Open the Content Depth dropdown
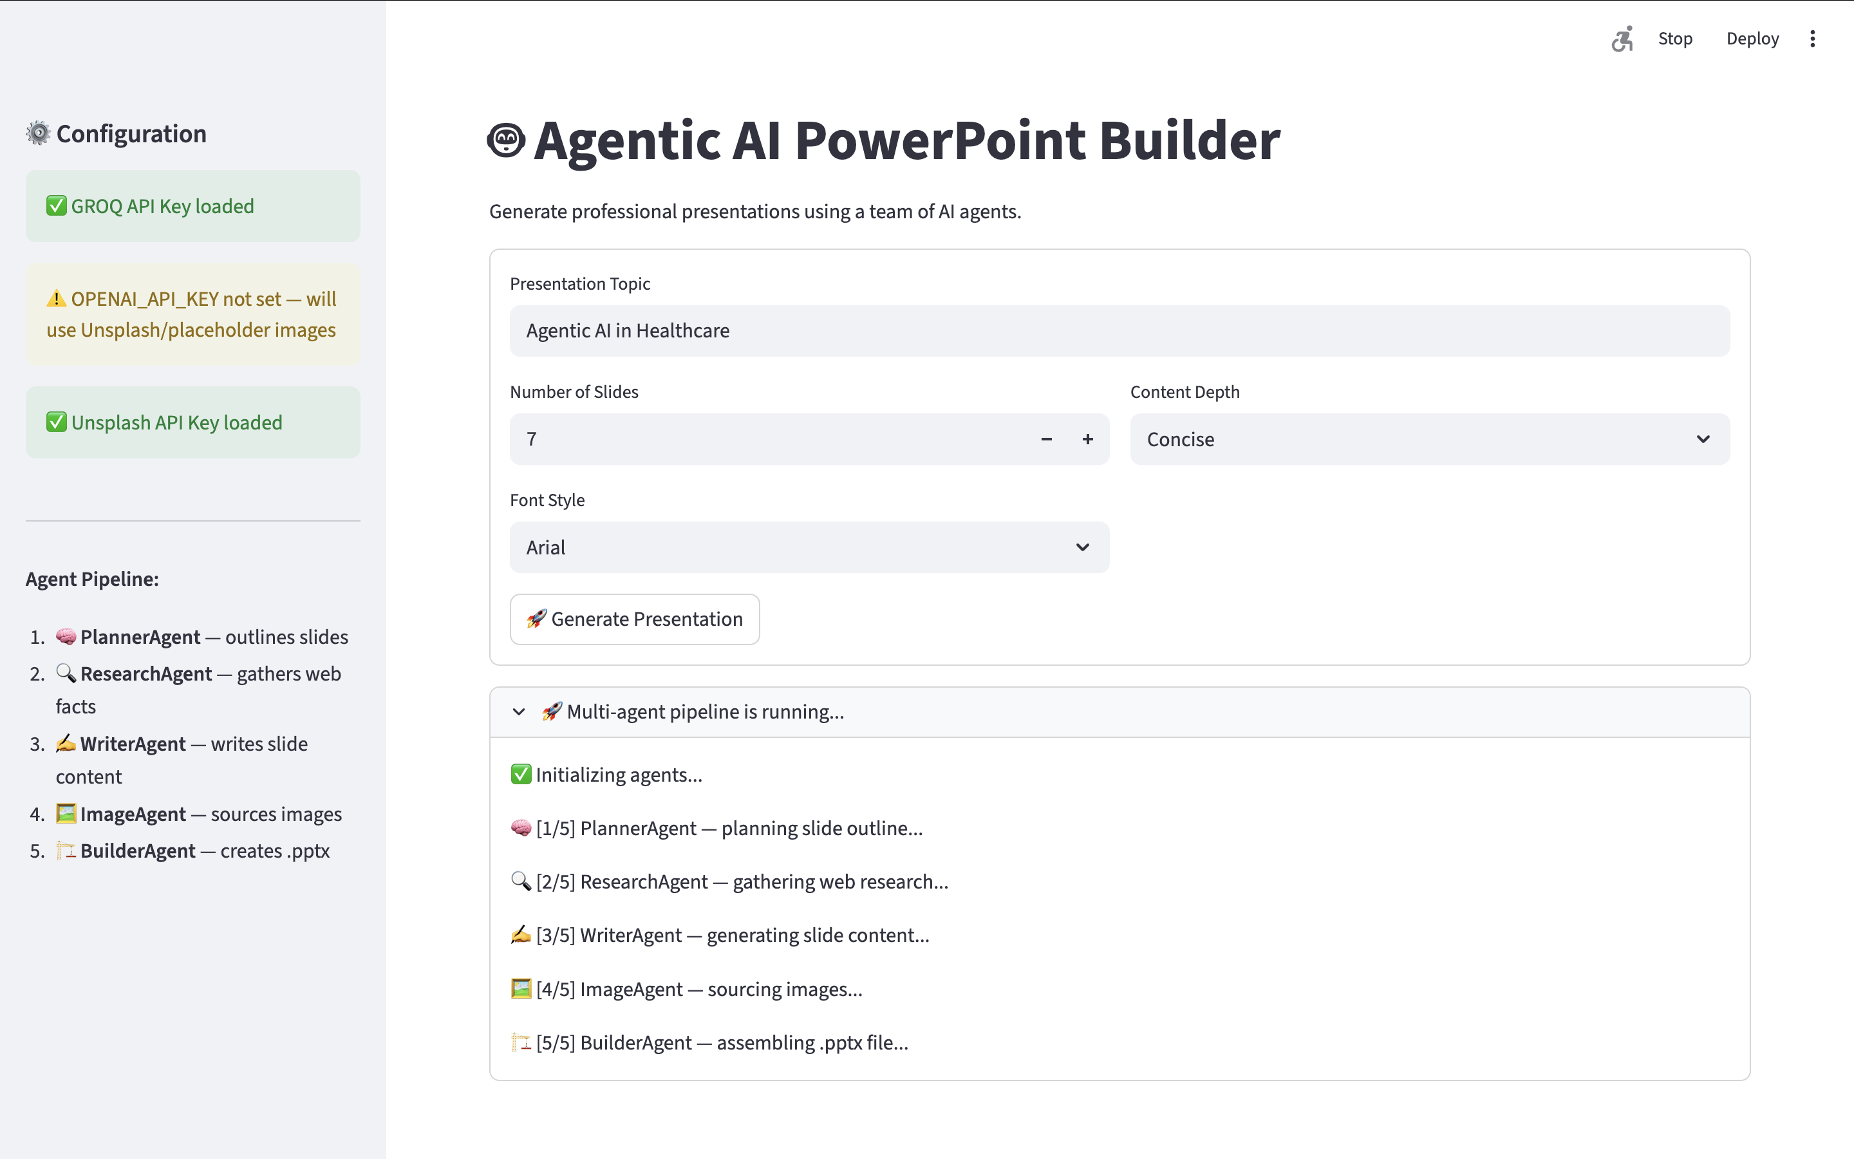 pos(1429,439)
